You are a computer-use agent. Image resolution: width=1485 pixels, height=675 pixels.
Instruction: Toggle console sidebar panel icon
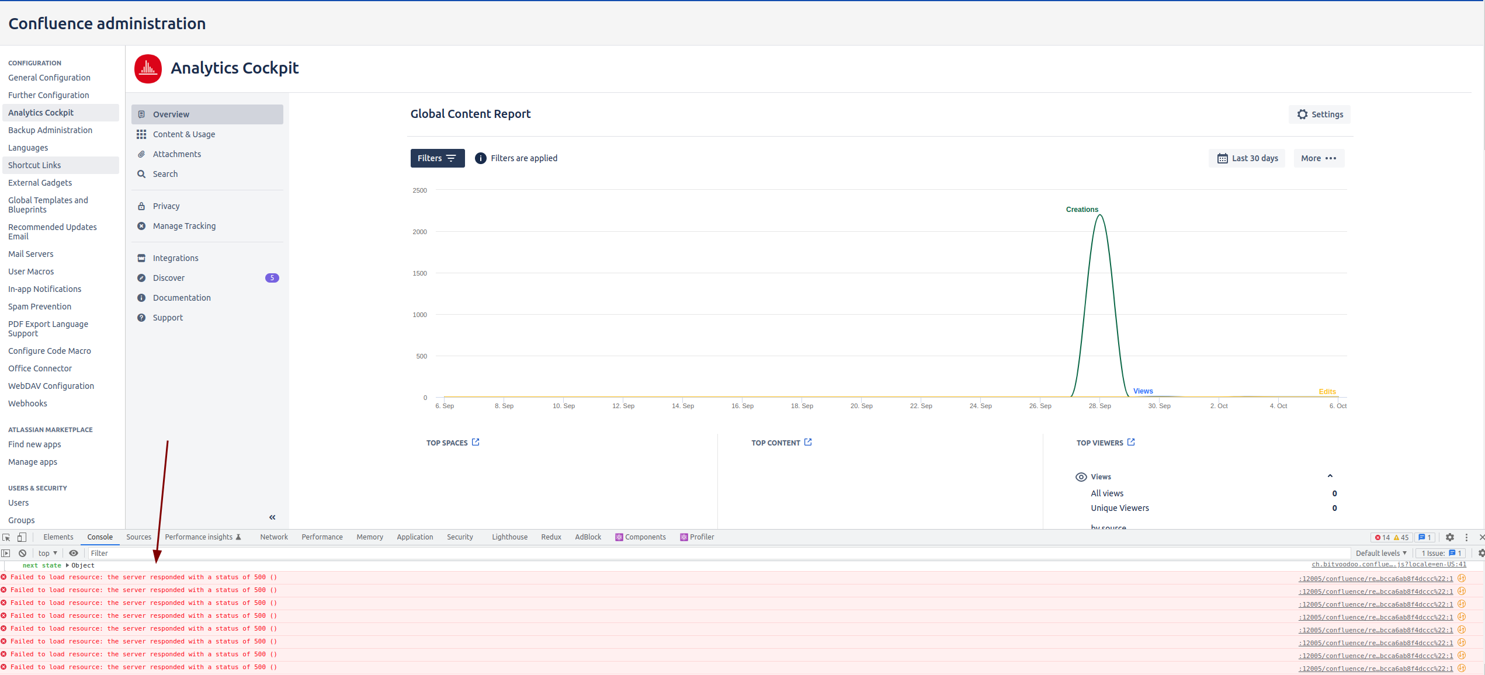[x=6, y=553]
